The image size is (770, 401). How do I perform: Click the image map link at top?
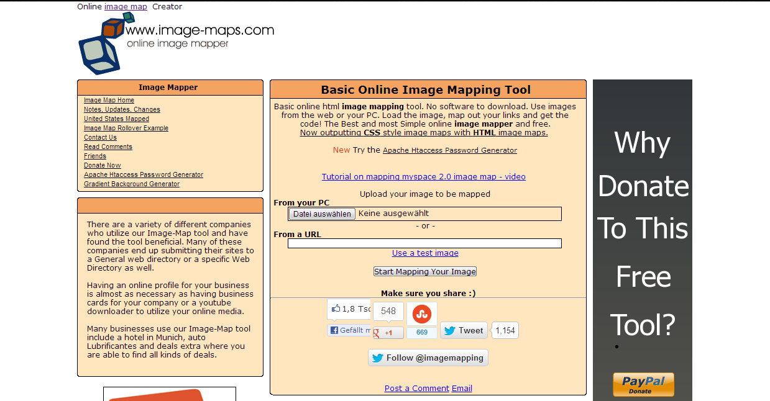(126, 7)
